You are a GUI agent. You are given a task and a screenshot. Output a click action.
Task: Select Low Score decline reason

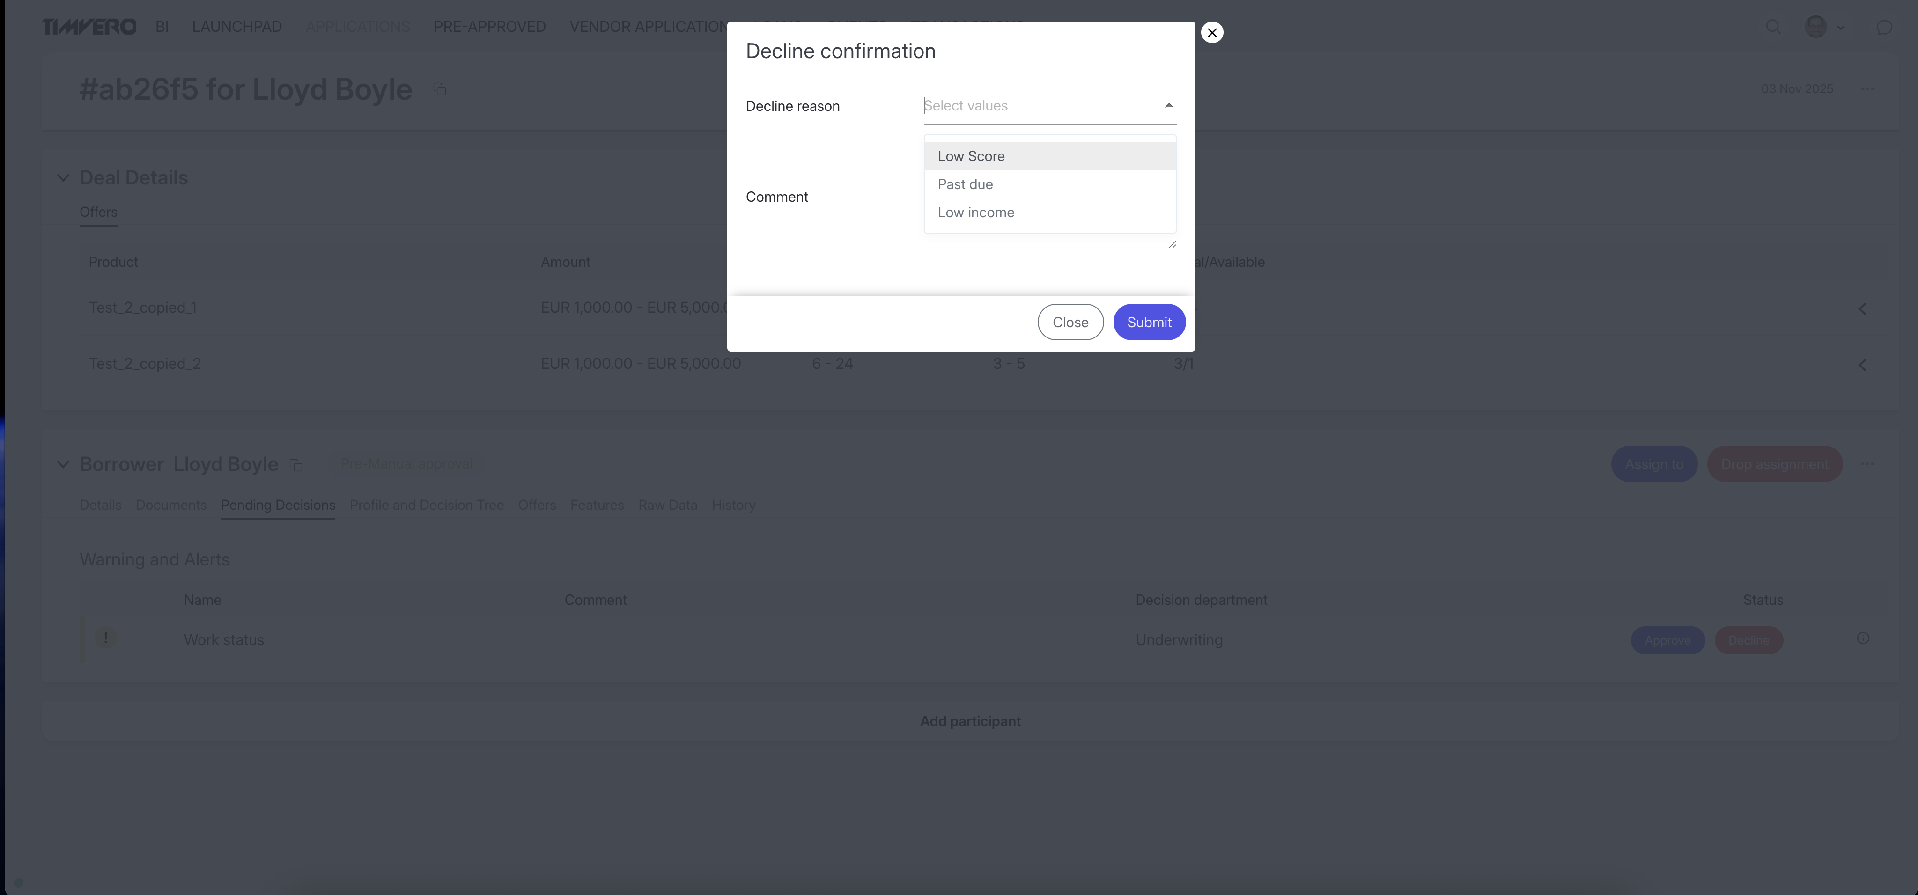(971, 156)
